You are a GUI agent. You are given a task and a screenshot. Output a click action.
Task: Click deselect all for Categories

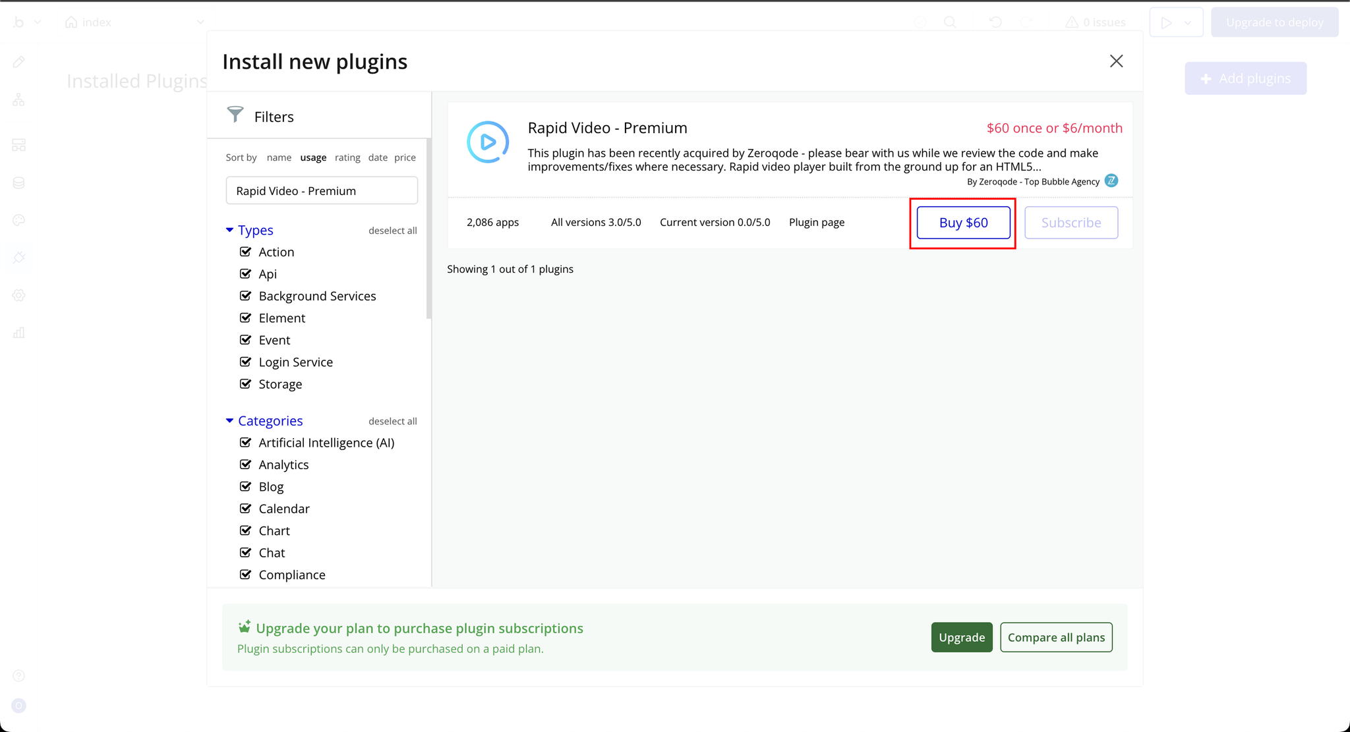point(393,421)
